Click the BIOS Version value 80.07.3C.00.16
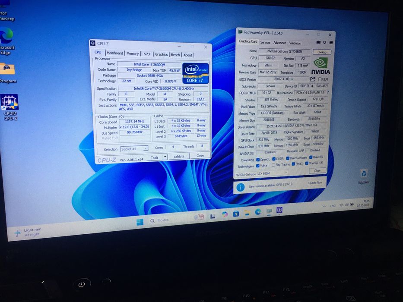Image resolution: width=403 pixels, height=302 pixels. [283, 79]
